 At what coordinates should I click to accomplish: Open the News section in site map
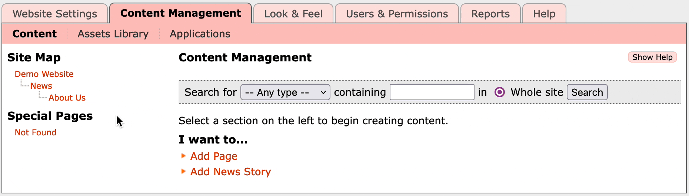tap(41, 86)
